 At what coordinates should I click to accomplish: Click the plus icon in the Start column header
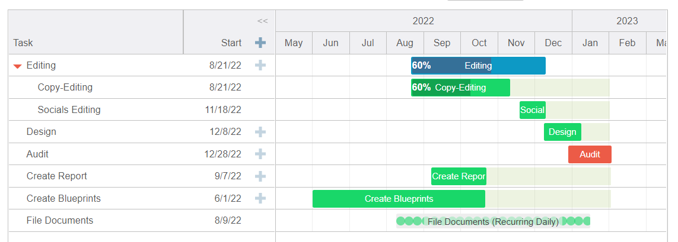tap(260, 43)
